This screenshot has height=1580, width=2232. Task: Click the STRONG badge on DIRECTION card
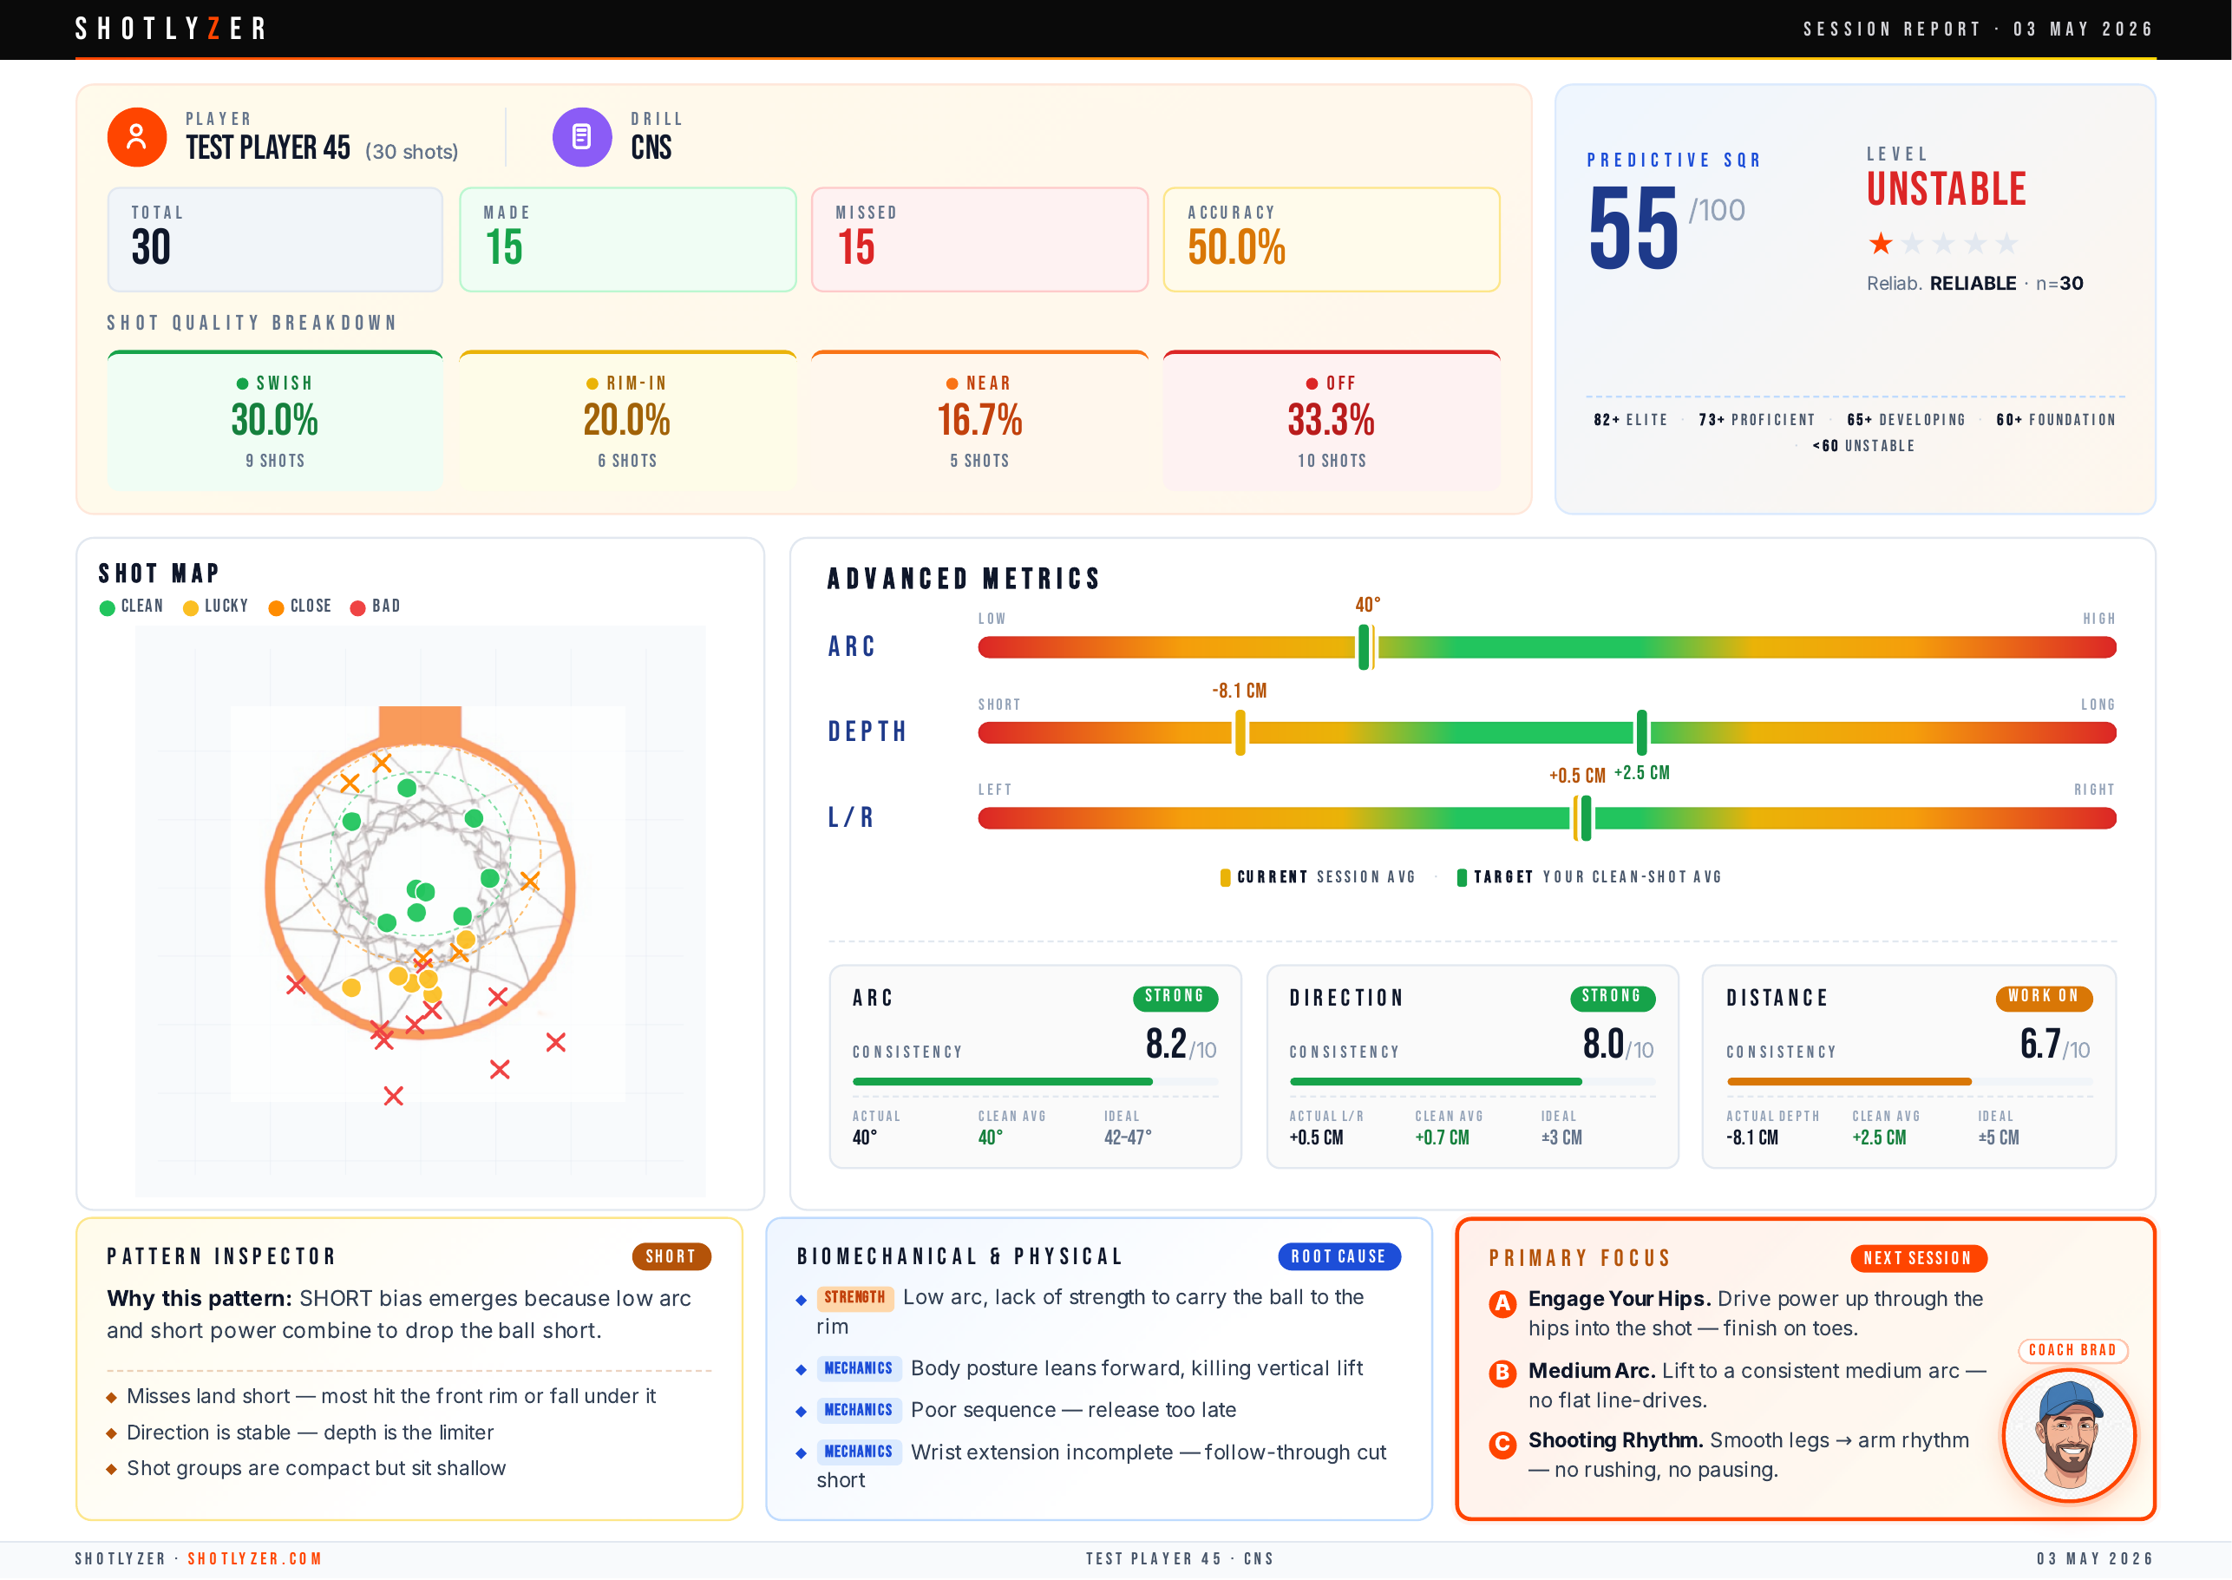coord(1612,996)
